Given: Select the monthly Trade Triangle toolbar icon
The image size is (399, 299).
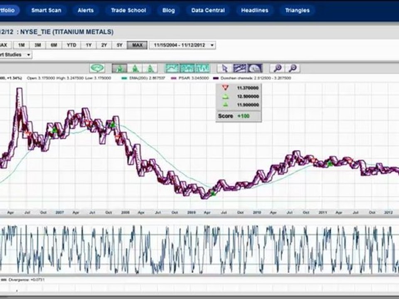Looking at the screenshot, I should (119, 68).
